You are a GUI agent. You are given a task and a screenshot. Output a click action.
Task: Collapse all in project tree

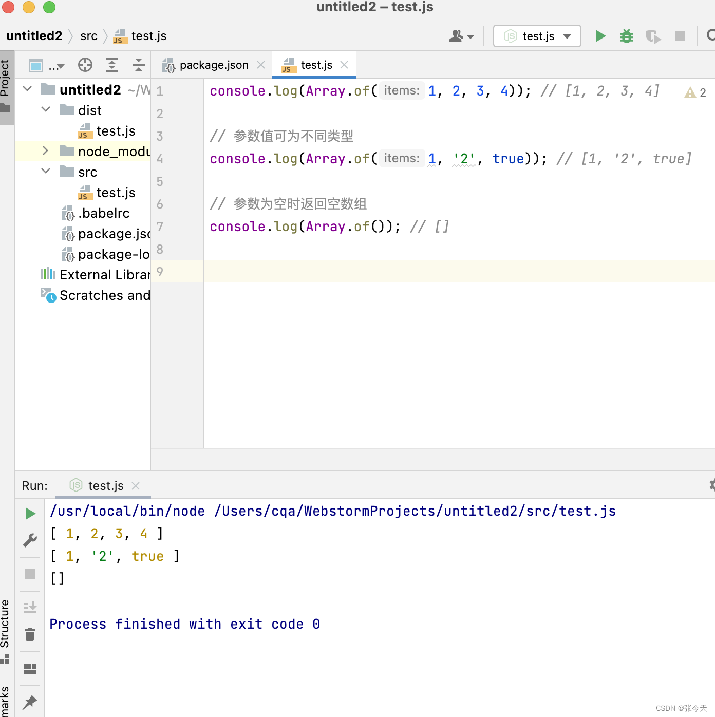pos(138,65)
